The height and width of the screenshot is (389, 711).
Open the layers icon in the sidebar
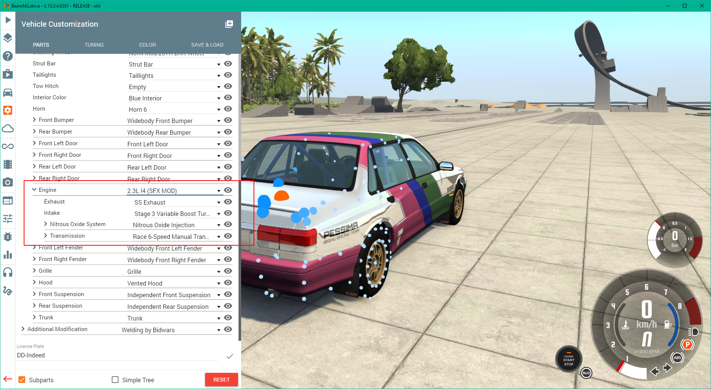(x=8, y=38)
